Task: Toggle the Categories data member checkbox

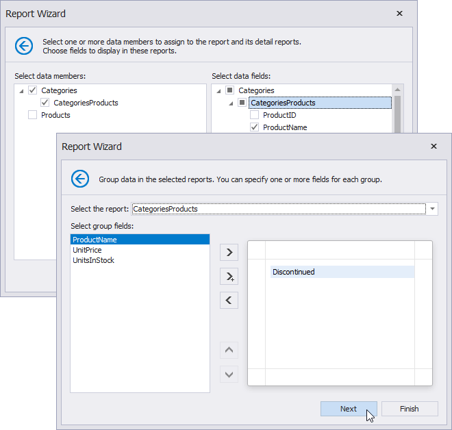Action: 32,90
